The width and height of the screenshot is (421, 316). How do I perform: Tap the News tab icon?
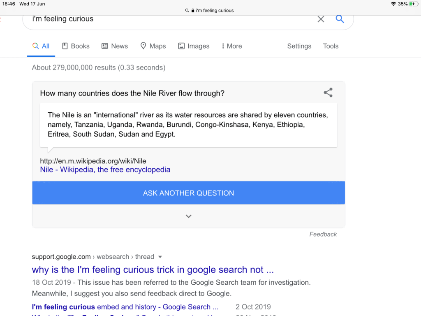(x=105, y=46)
